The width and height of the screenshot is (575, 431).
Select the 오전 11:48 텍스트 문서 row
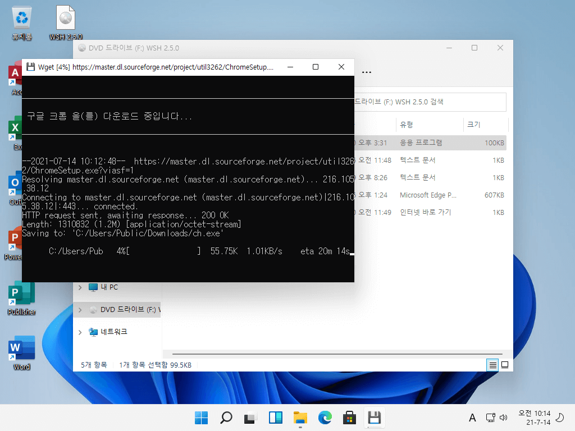point(430,160)
